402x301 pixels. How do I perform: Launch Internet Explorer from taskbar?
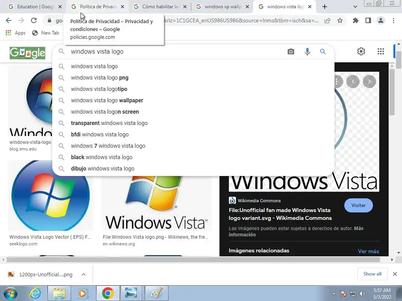pos(35,293)
